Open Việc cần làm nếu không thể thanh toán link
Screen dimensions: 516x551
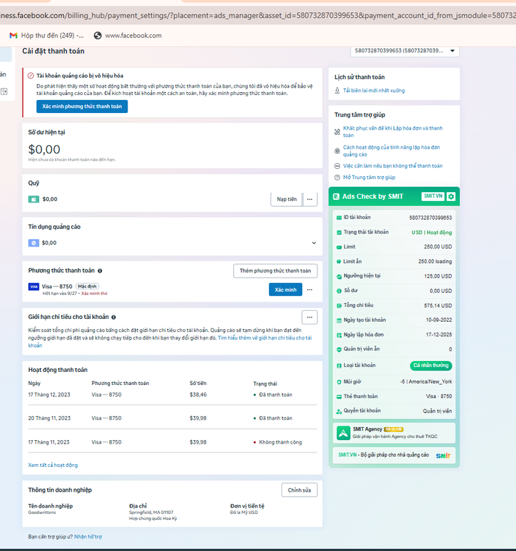[393, 166]
